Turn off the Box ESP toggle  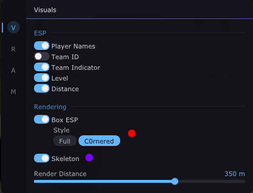pos(42,119)
